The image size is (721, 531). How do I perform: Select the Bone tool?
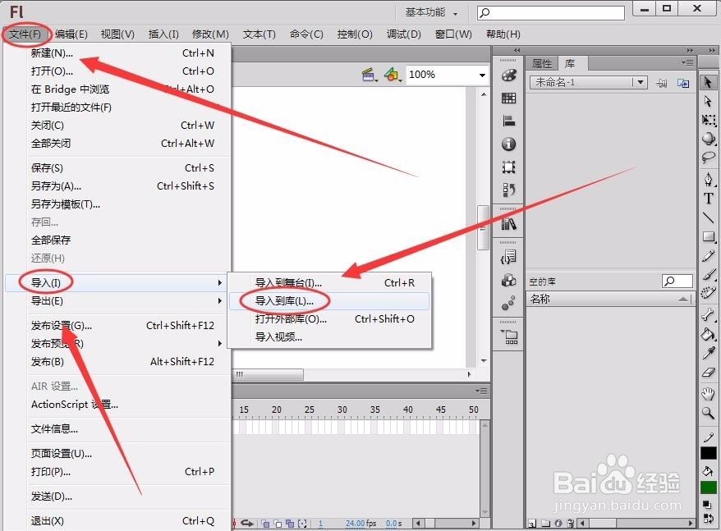(x=708, y=315)
